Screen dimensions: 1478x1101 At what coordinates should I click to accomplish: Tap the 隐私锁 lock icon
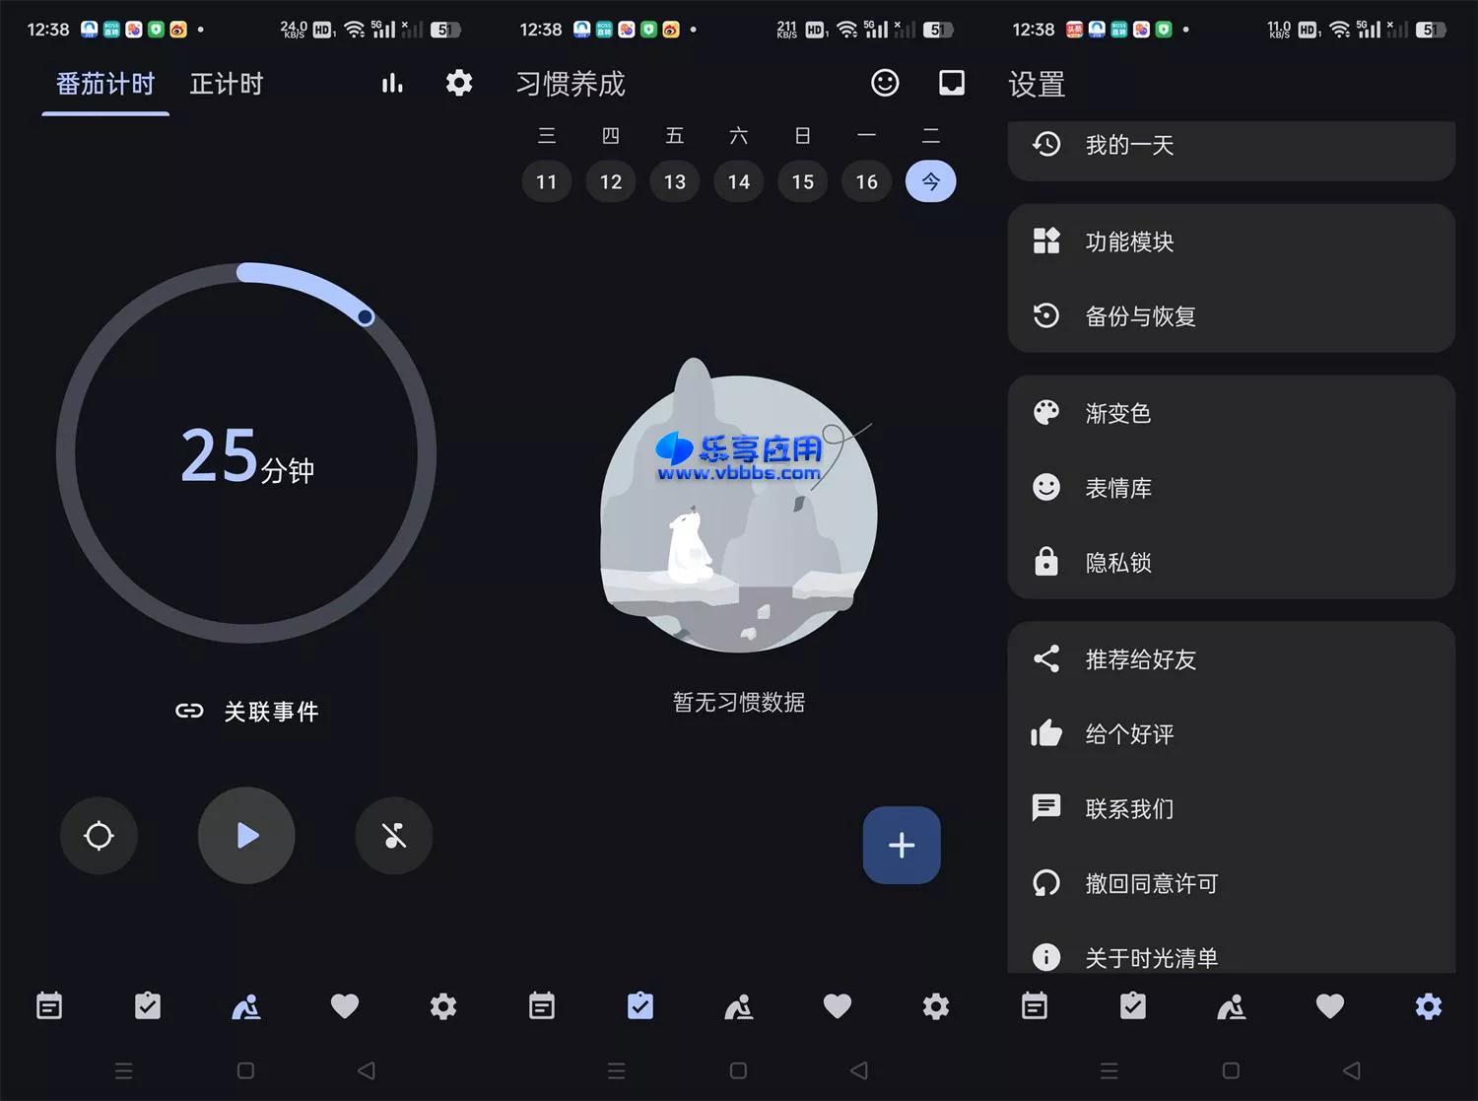coord(1045,562)
